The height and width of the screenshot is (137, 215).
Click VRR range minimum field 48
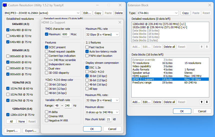pos(57,105)
